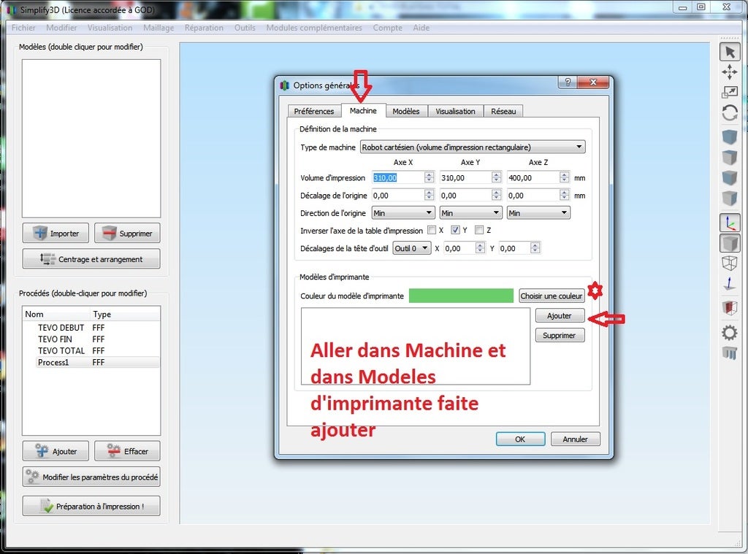This screenshot has height=554, width=748.
Task: Click the Axe Y volume spinner arrows
Action: tap(497, 177)
